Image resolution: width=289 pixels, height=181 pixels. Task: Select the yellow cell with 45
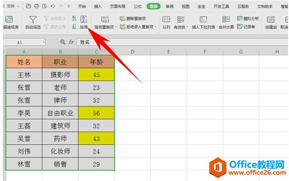tap(96, 75)
